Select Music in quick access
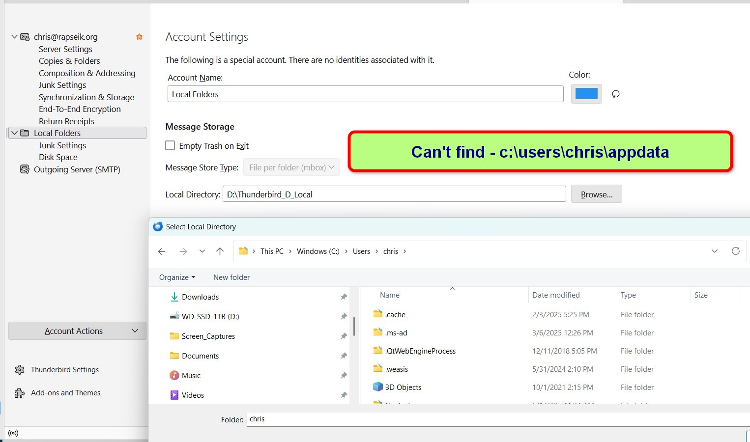The width and height of the screenshot is (750, 442). 191,376
